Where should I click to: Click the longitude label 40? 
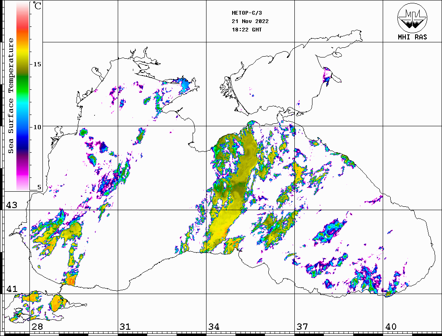391,326
